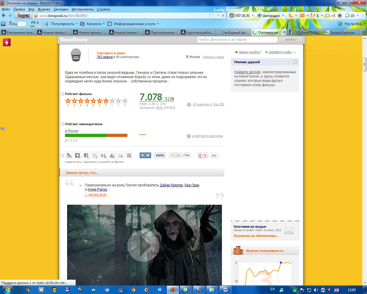Viewport: 367px width, 294px height.
Task: Click the KinoPoisk search field
Action: pyautogui.click(x=237, y=40)
